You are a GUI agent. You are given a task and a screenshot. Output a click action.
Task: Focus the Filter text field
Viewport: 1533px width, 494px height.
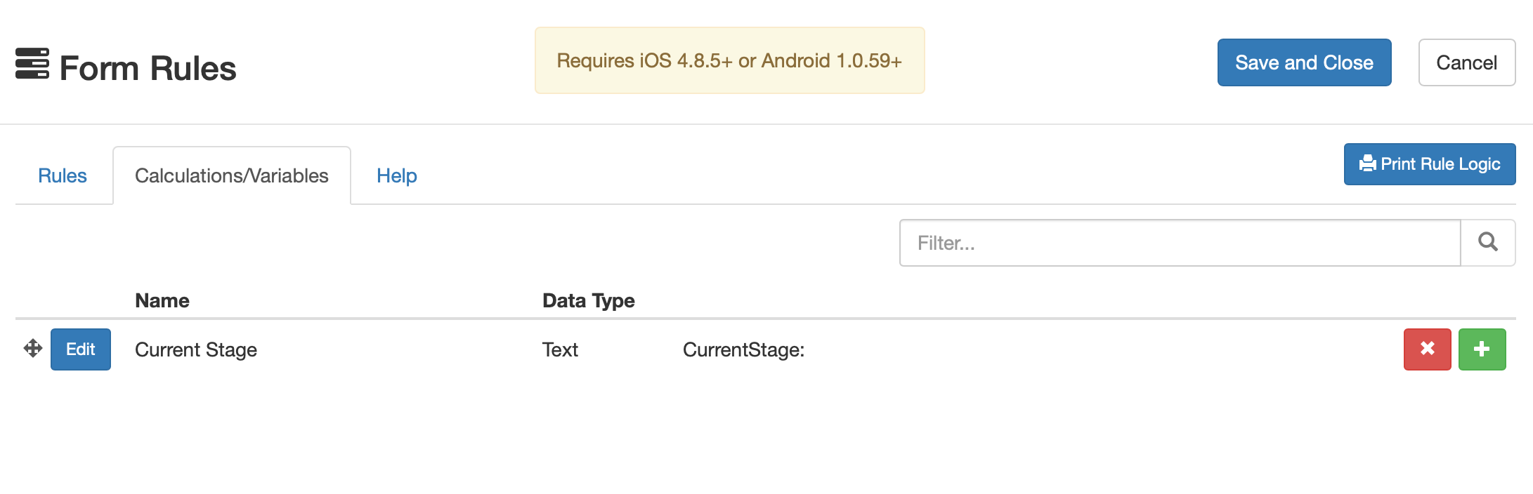tap(1180, 243)
